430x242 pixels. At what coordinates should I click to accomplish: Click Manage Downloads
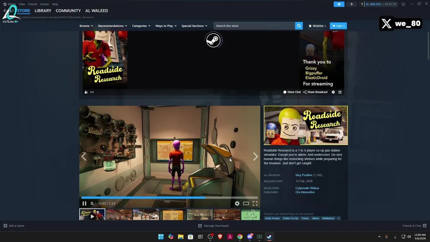pos(213,226)
